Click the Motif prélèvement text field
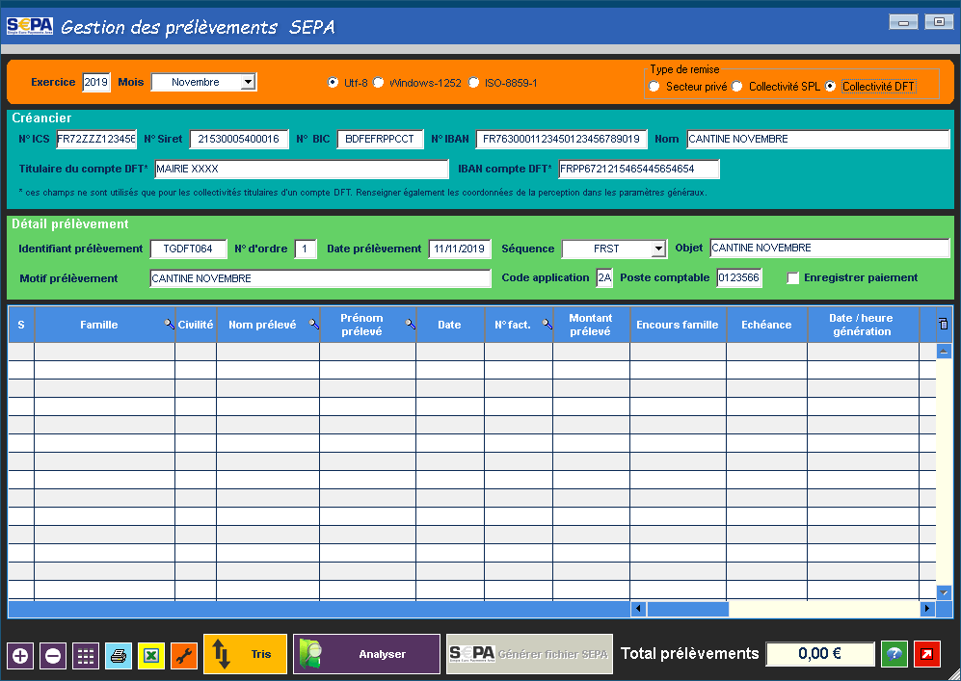The width and height of the screenshot is (961, 681). pyautogui.click(x=320, y=278)
